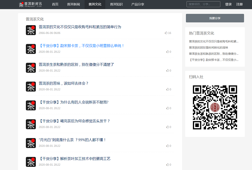Click tea icon beside 普洱茶的苦味 article

coord(31,86)
